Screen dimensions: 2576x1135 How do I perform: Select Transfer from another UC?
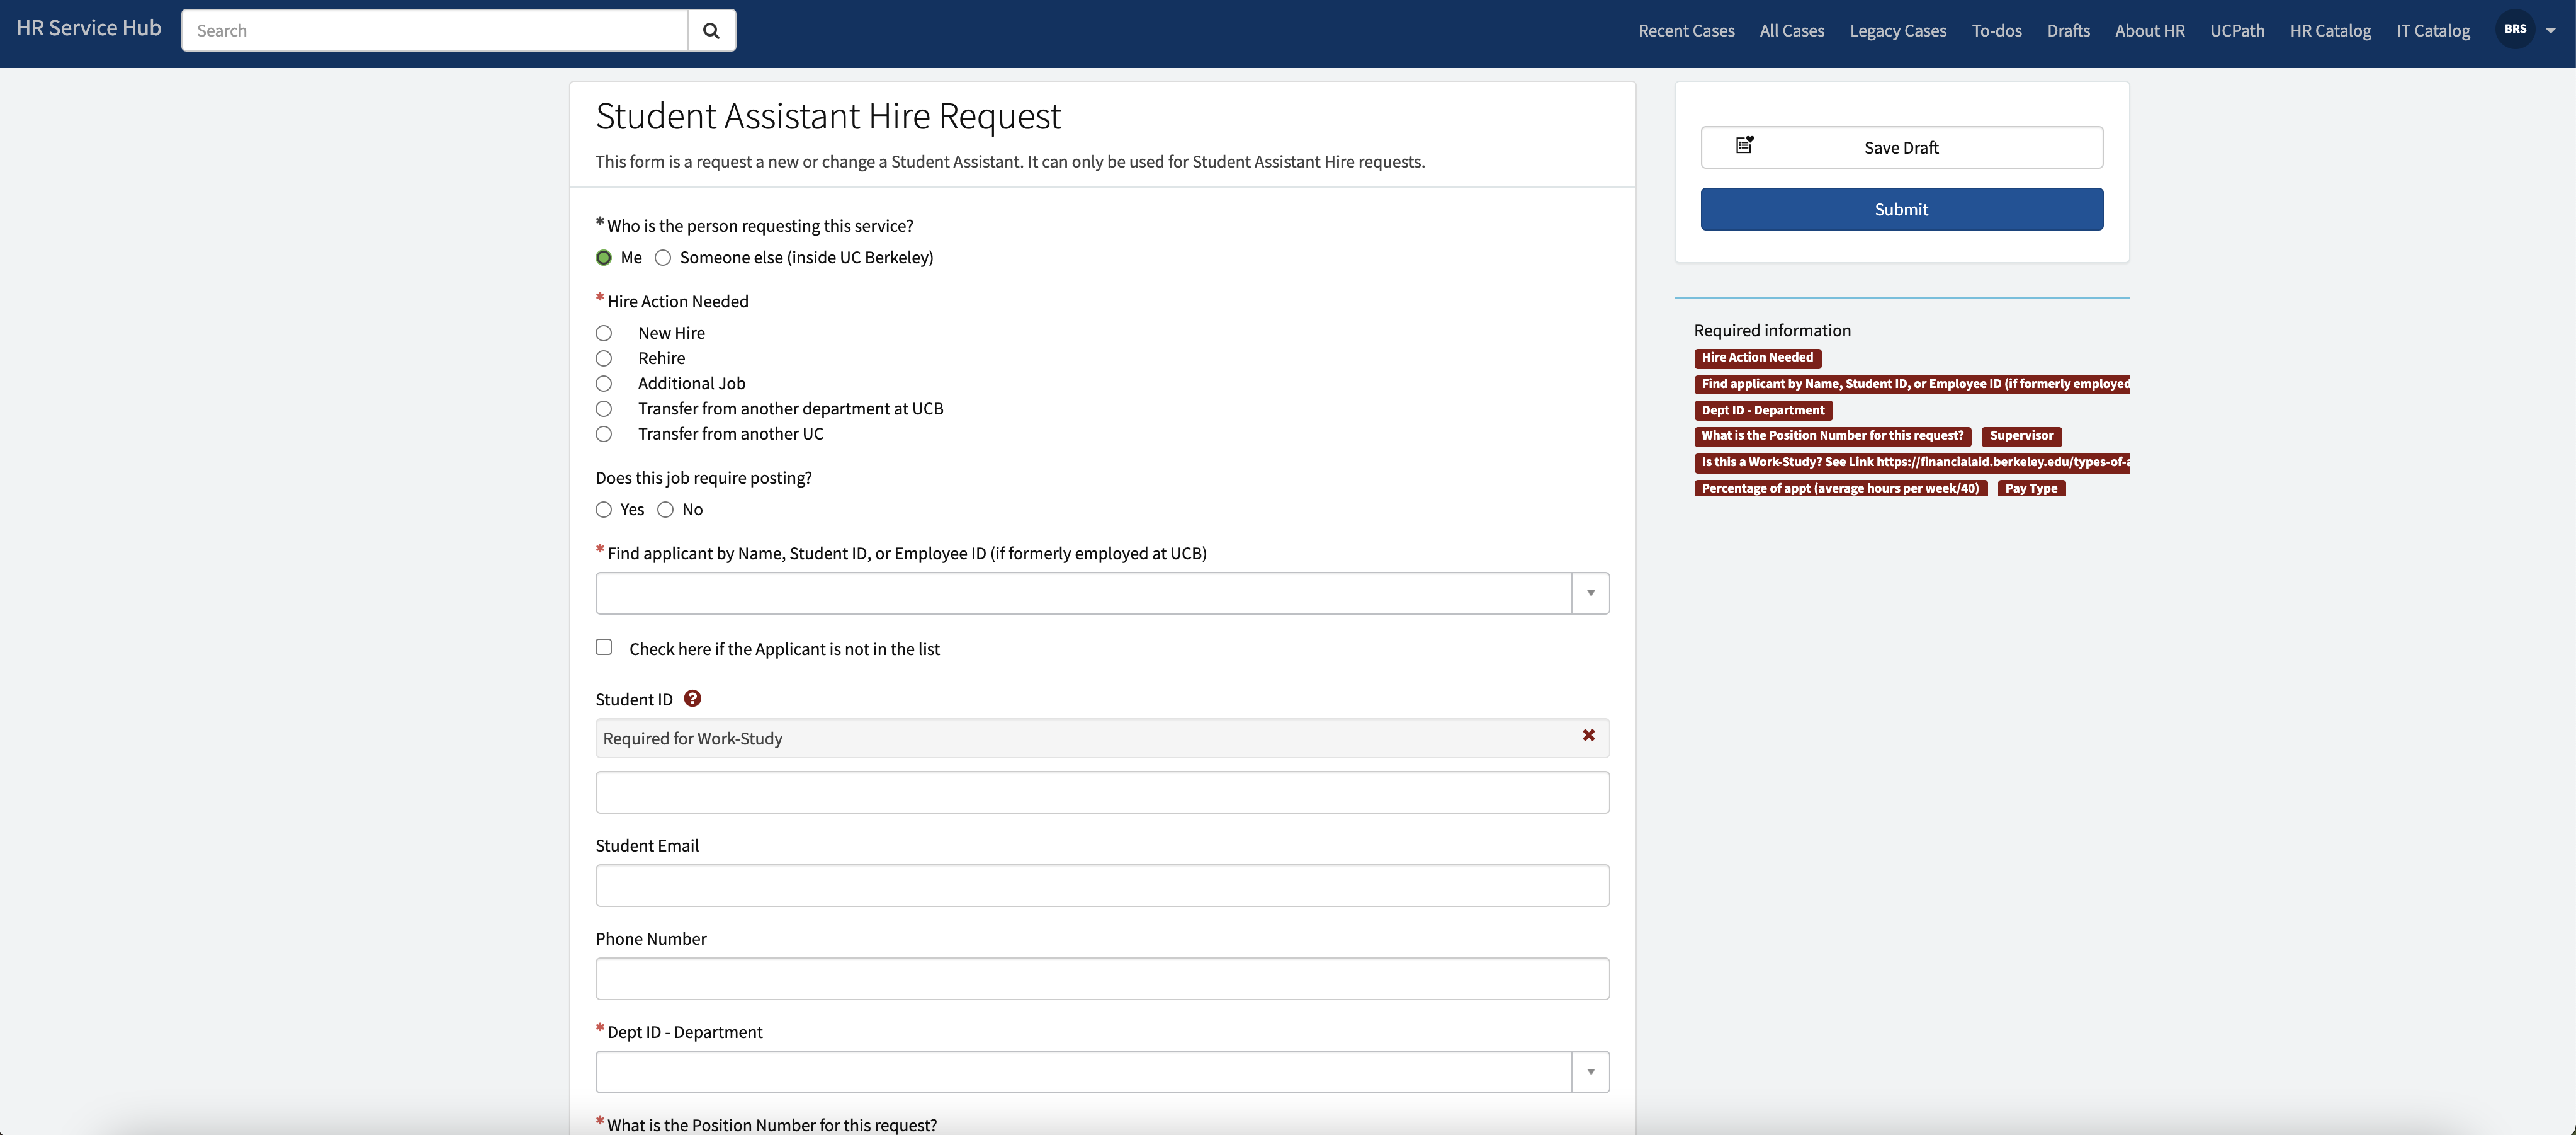(604, 433)
